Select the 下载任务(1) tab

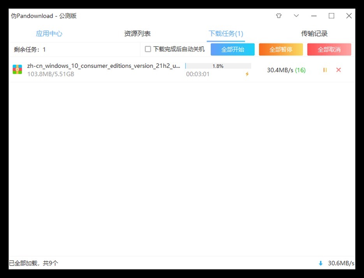(226, 34)
